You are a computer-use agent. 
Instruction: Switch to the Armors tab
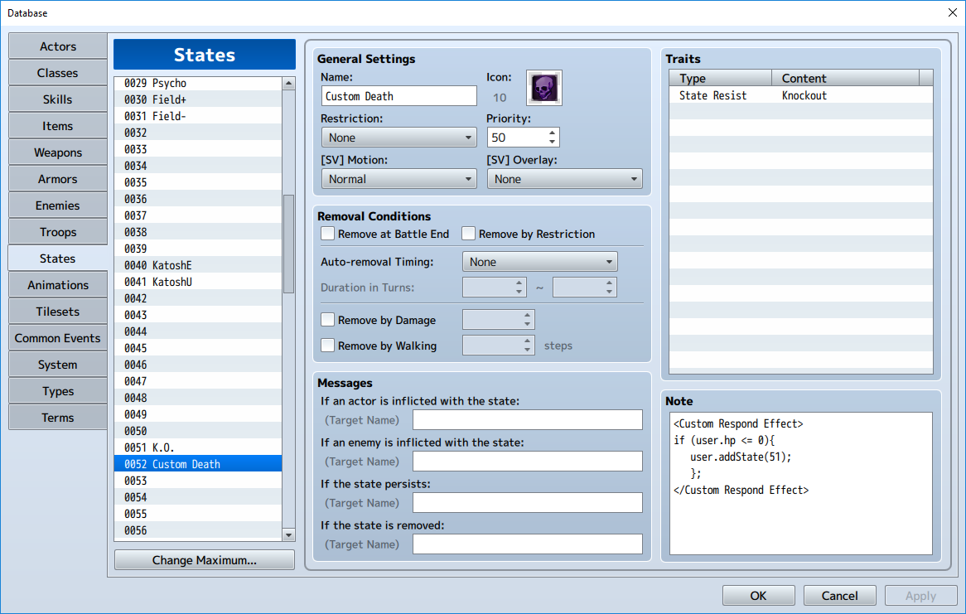pyautogui.click(x=58, y=179)
